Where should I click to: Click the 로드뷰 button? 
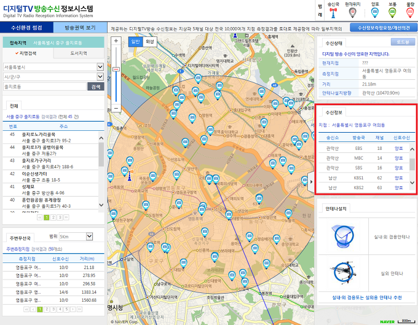click(x=403, y=42)
